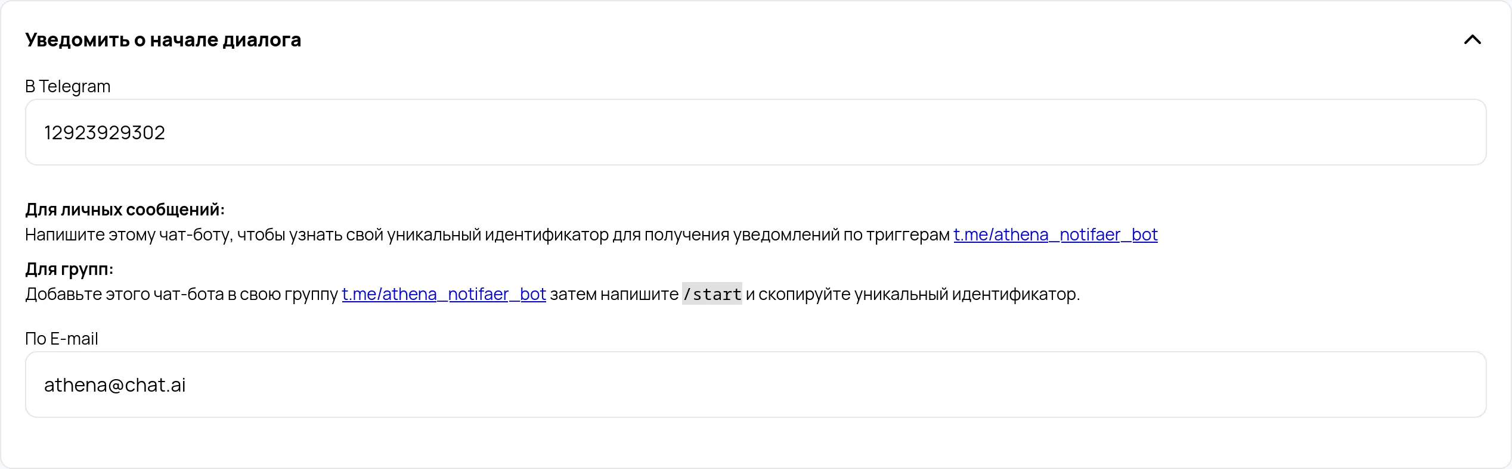Click the phrase "Добавьте этого чат-бота в свою группу"
Image resolution: width=1512 pixels, height=469 pixels.
pos(181,295)
